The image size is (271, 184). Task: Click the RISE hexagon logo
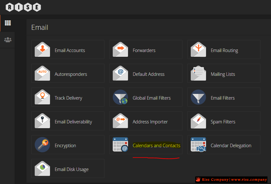tap(23, 7)
